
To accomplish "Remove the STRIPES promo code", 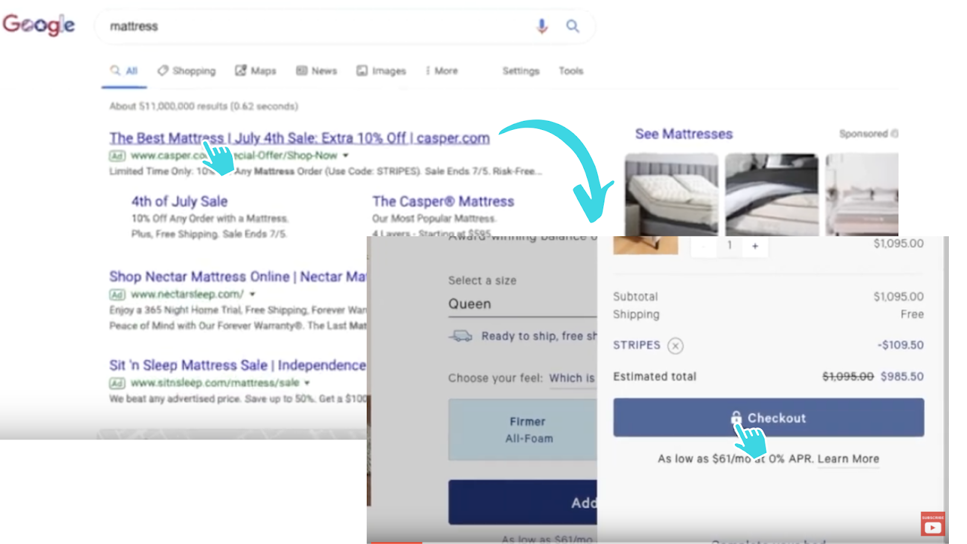I will click(675, 346).
